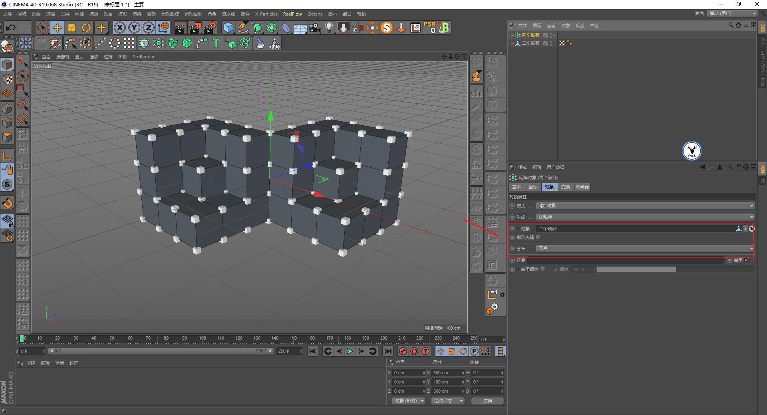Disable the 启用 checkbox next to 选集

click(x=747, y=260)
